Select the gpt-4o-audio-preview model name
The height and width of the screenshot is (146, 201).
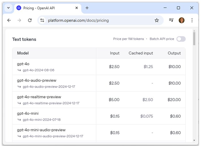37,80
